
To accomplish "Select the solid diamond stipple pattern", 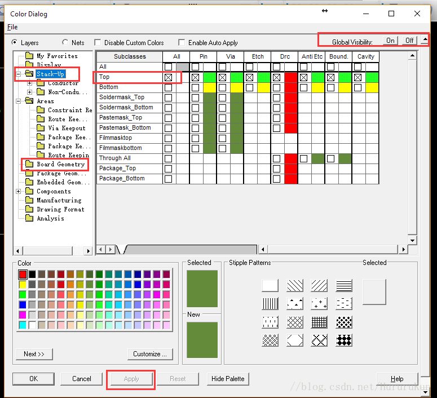I will click(x=344, y=340).
